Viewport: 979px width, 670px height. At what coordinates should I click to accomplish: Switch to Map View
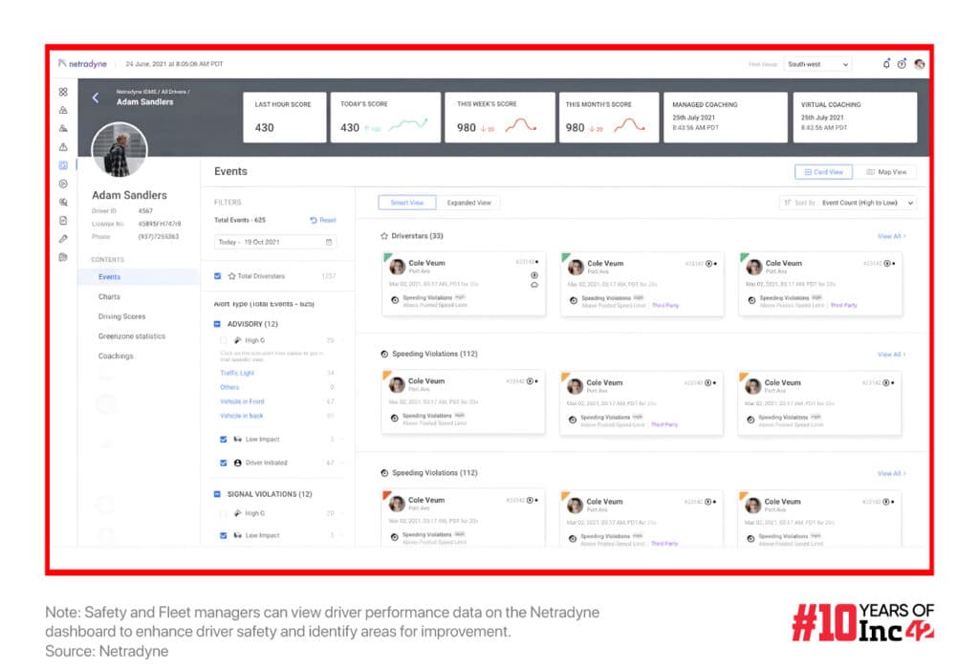[x=885, y=172]
